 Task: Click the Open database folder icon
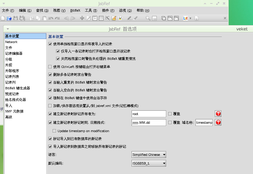pos(9,18)
